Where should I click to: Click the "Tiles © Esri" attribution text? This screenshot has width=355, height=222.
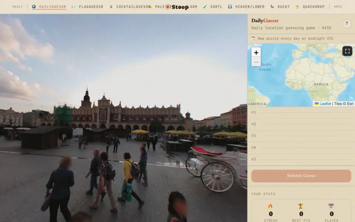point(344,104)
